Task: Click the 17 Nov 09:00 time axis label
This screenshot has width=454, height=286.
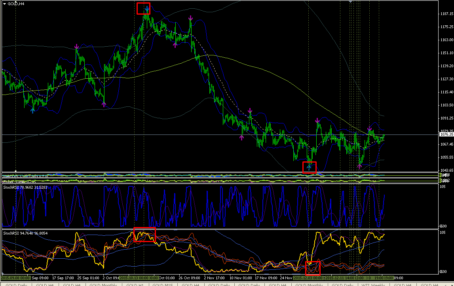Action: tap(266, 278)
